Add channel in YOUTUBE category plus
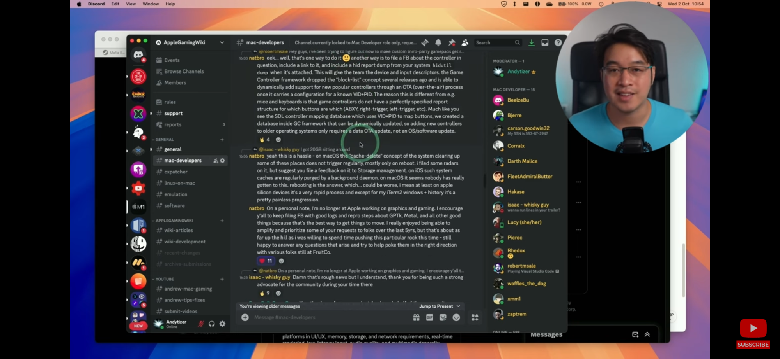 [x=222, y=279]
